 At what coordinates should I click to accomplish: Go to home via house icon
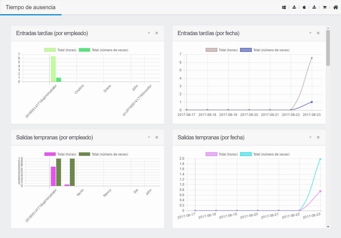click(335, 7)
